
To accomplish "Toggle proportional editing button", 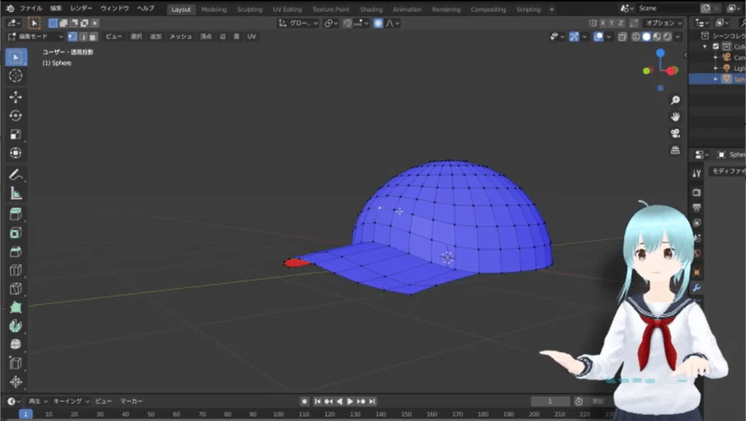I will 378,23.
